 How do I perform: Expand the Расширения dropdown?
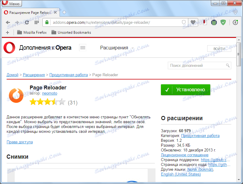point(117,48)
